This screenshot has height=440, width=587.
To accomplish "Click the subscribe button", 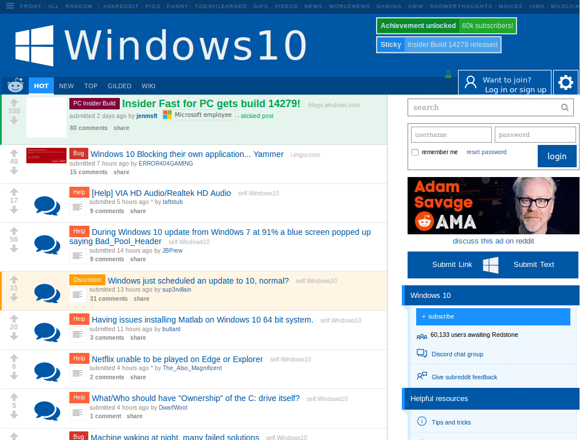I will pyautogui.click(x=493, y=316).
